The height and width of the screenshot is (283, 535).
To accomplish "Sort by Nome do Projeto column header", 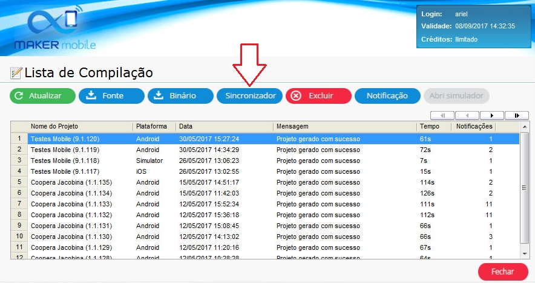I will pyautogui.click(x=80, y=127).
